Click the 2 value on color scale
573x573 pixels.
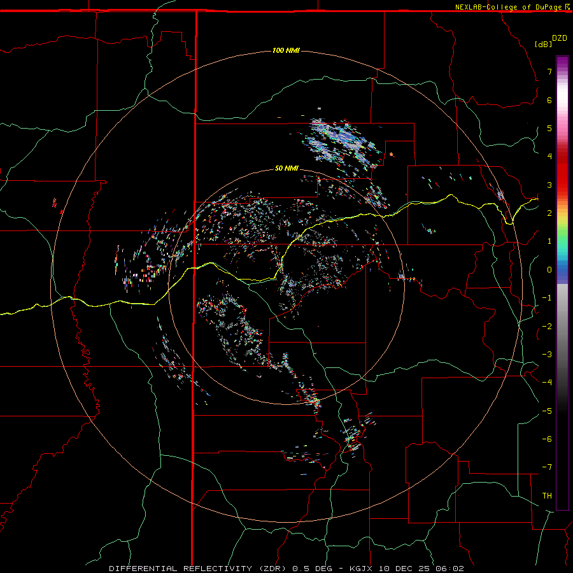point(549,213)
